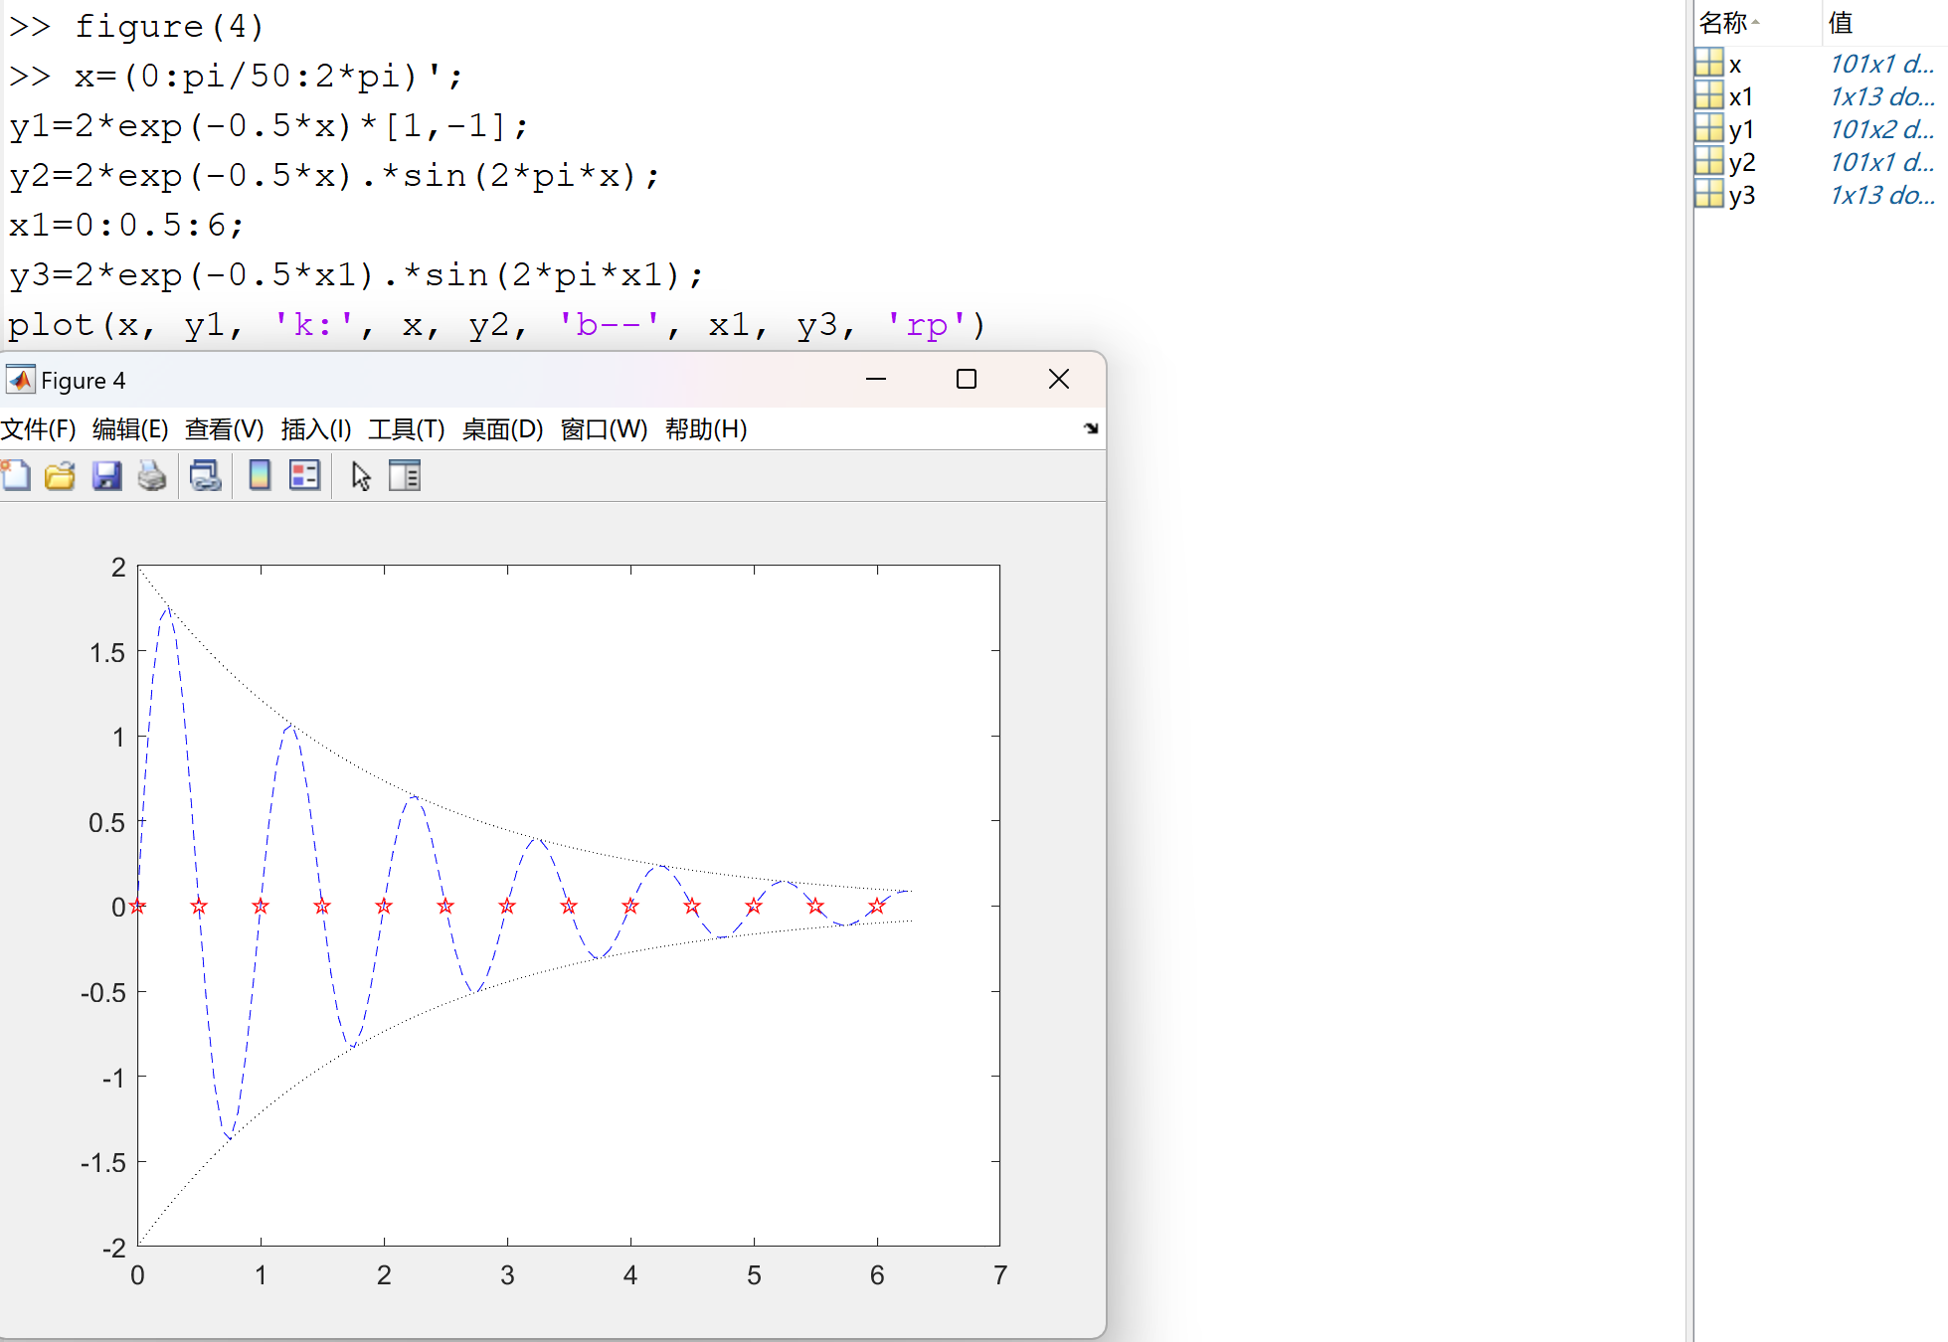Click the 'Figure 4' window title
Screen dimensions: 1948x1342
pyautogui.click(x=84, y=381)
